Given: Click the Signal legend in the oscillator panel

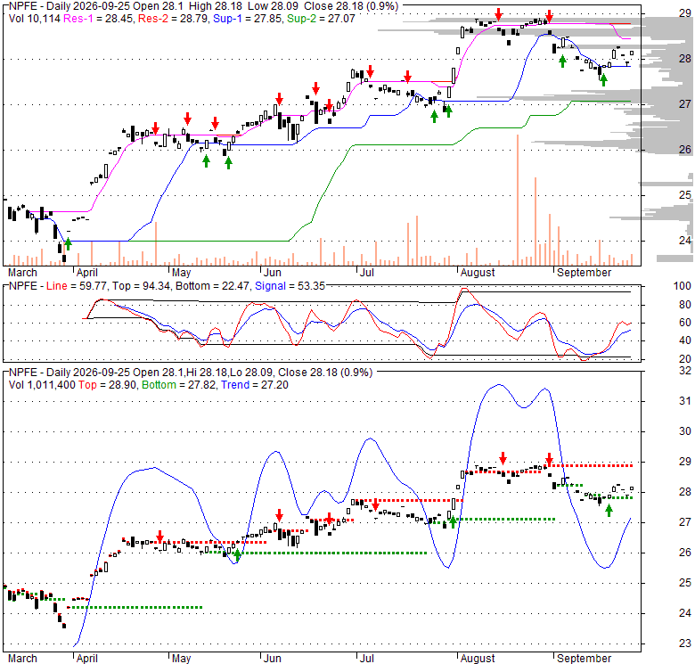Looking at the screenshot, I should click(270, 286).
